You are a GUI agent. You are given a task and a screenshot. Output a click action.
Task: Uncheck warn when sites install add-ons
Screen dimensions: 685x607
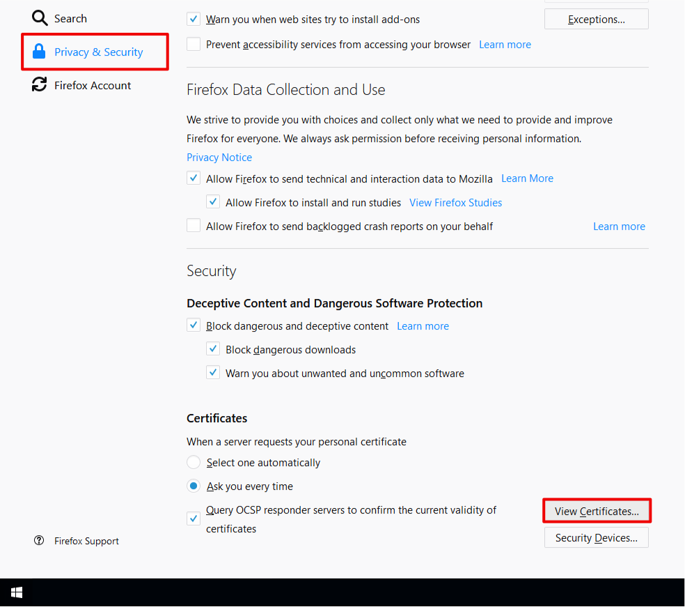(x=194, y=20)
